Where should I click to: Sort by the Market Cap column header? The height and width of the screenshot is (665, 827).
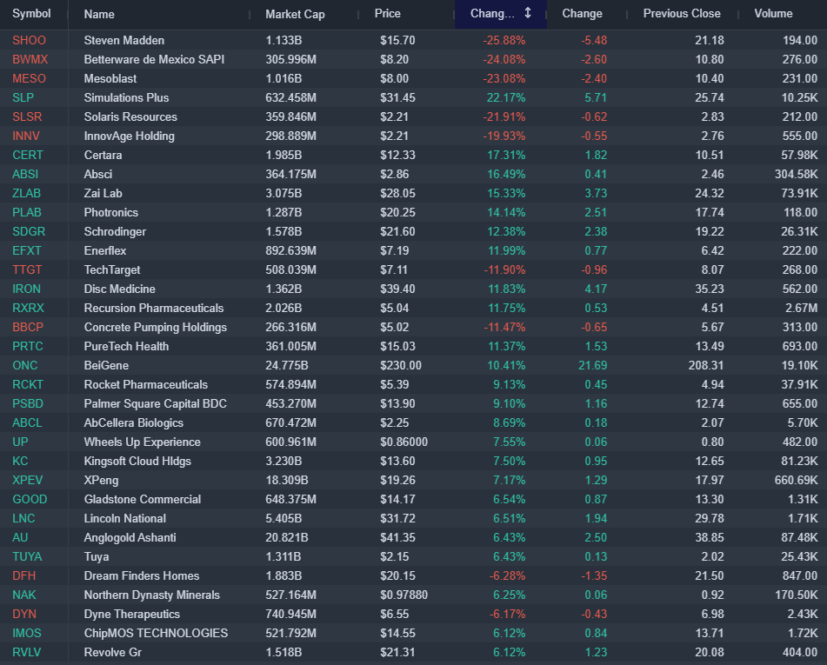click(x=295, y=14)
